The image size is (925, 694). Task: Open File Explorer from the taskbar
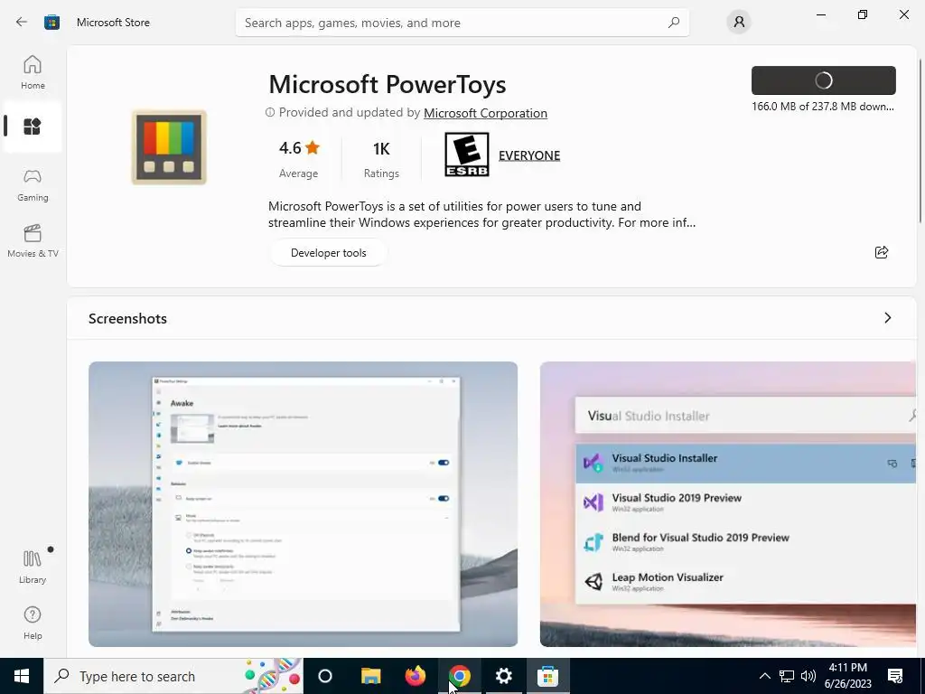coord(371,676)
